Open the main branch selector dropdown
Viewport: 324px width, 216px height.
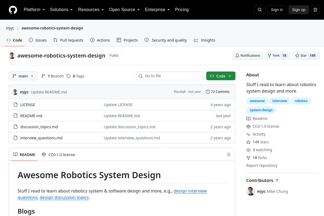click(23, 76)
